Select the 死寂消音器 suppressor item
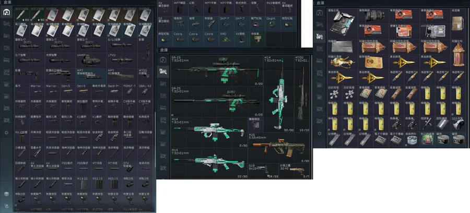The height and width of the screenshot is (213, 470). coord(52,152)
